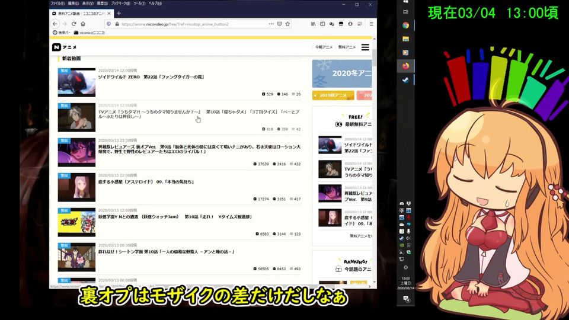Open ゾイドワイルド ZERO 第22話 title

tap(151, 77)
